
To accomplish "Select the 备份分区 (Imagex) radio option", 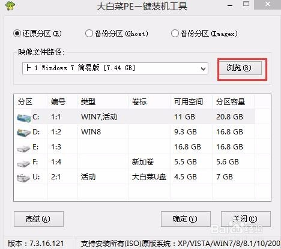I will point(204,34).
